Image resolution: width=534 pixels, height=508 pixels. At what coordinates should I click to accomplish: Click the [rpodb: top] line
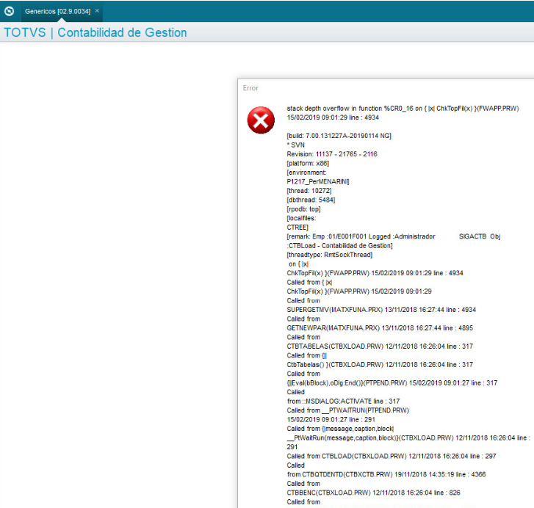303,209
